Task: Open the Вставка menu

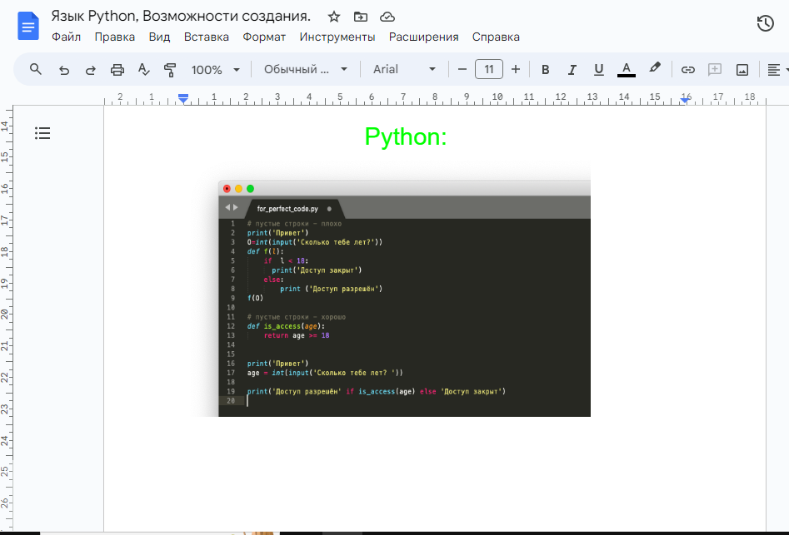Action: click(x=207, y=37)
